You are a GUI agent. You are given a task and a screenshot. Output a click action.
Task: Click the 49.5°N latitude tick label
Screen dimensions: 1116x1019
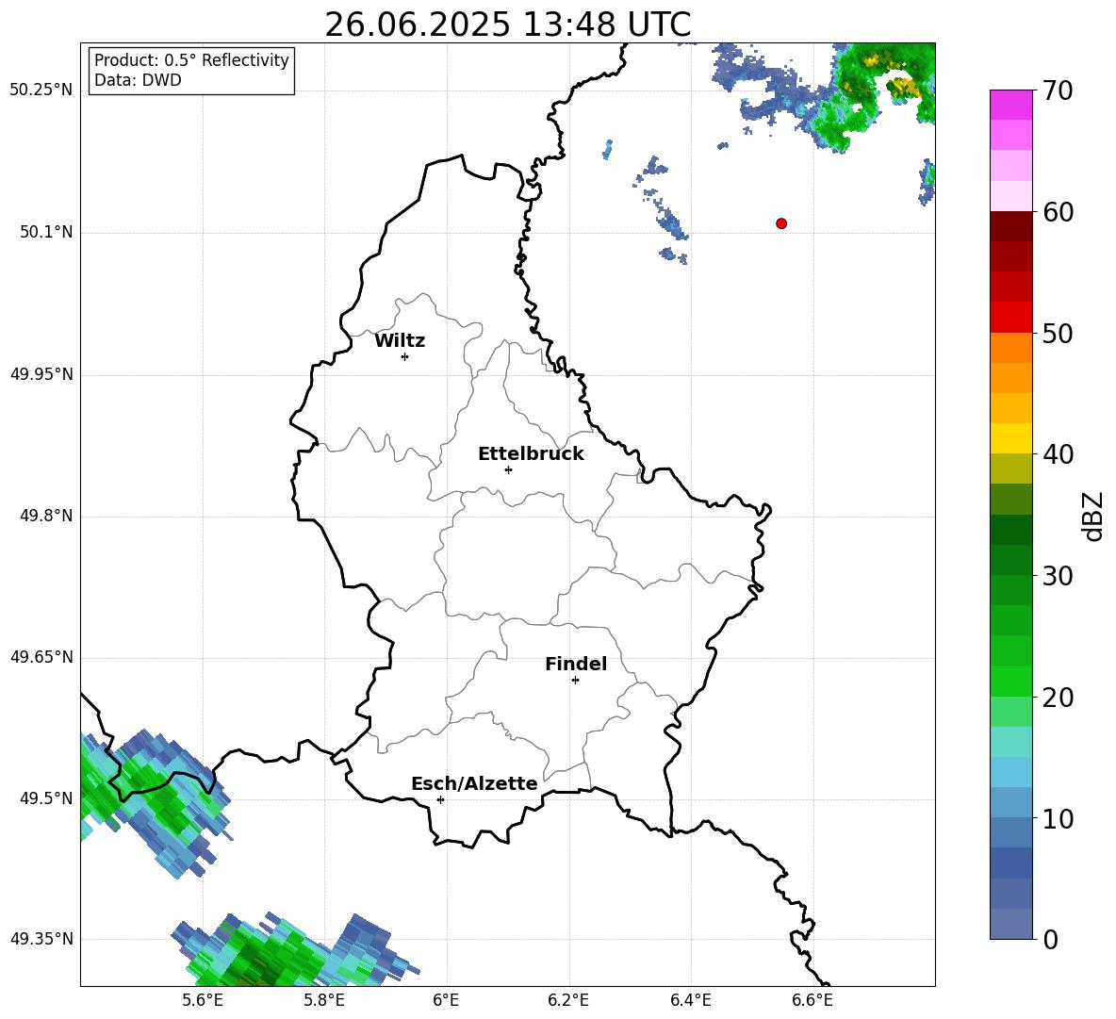click(46, 798)
